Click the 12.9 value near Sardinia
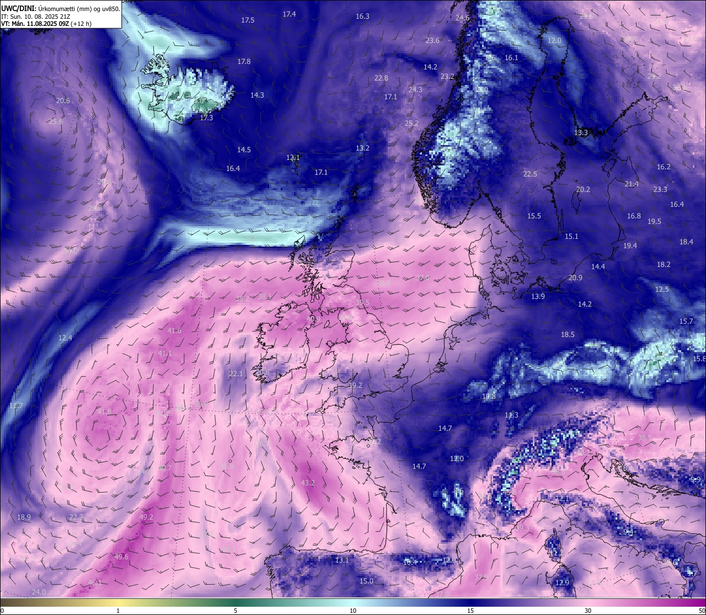Screen dimensions: 706x615 pyautogui.click(x=561, y=583)
